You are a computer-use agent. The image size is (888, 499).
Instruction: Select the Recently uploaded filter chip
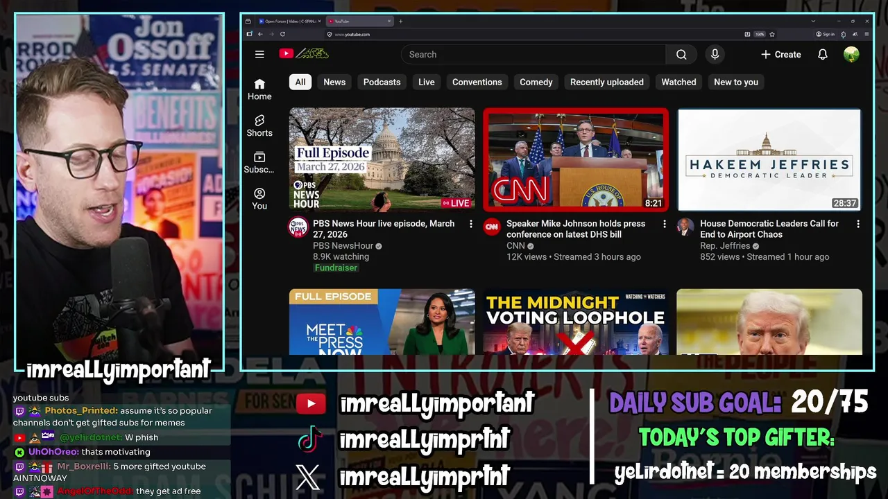[607, 82]
